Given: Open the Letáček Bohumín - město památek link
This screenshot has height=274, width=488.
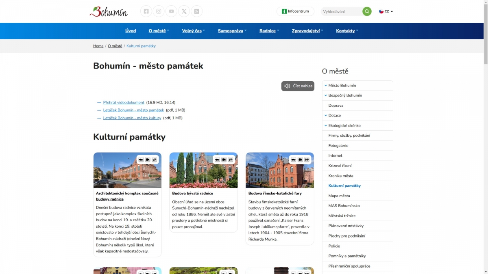Looking at the screenshot, I should (x=133, y=110).
